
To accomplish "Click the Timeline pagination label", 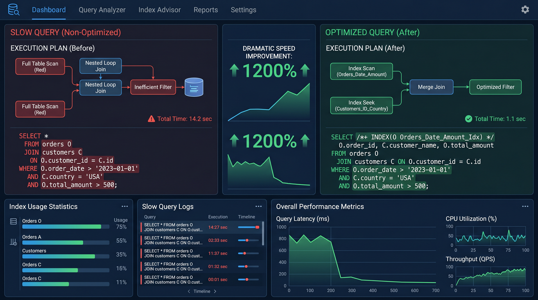I will pyautogui.click(x=202, y=291).
